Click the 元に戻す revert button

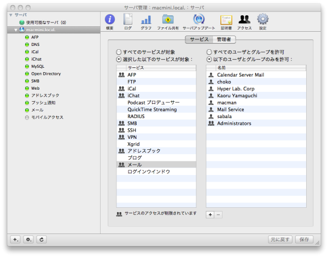tap(280, 240)
